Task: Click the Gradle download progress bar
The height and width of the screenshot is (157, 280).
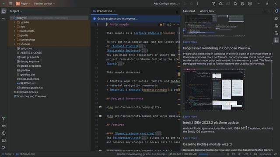Action: pos(212,154)
